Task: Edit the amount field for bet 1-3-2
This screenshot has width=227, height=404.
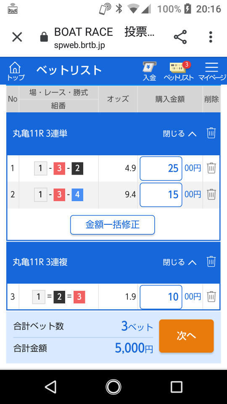Action: click(x=161, y=168)
